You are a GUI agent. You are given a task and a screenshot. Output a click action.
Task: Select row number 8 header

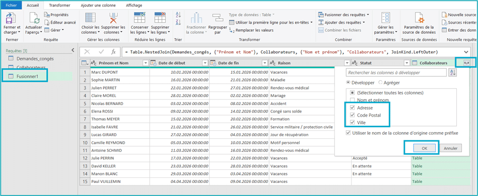click(85, 127)
